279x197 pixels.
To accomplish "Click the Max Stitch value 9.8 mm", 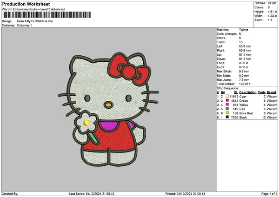I will point(244,72).
